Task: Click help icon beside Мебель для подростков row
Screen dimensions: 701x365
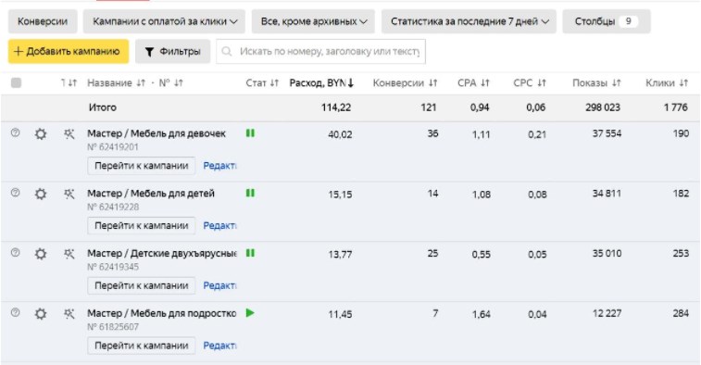Action: pyautogui.click(x=15, y=313)
